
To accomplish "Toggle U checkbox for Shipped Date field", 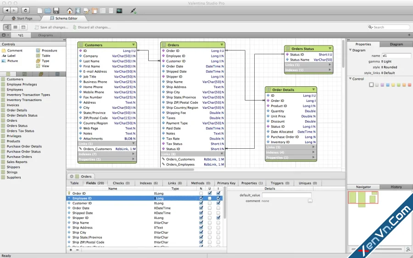I will click(210, 213).
